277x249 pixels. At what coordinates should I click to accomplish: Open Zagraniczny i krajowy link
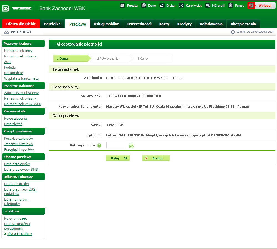21,93
